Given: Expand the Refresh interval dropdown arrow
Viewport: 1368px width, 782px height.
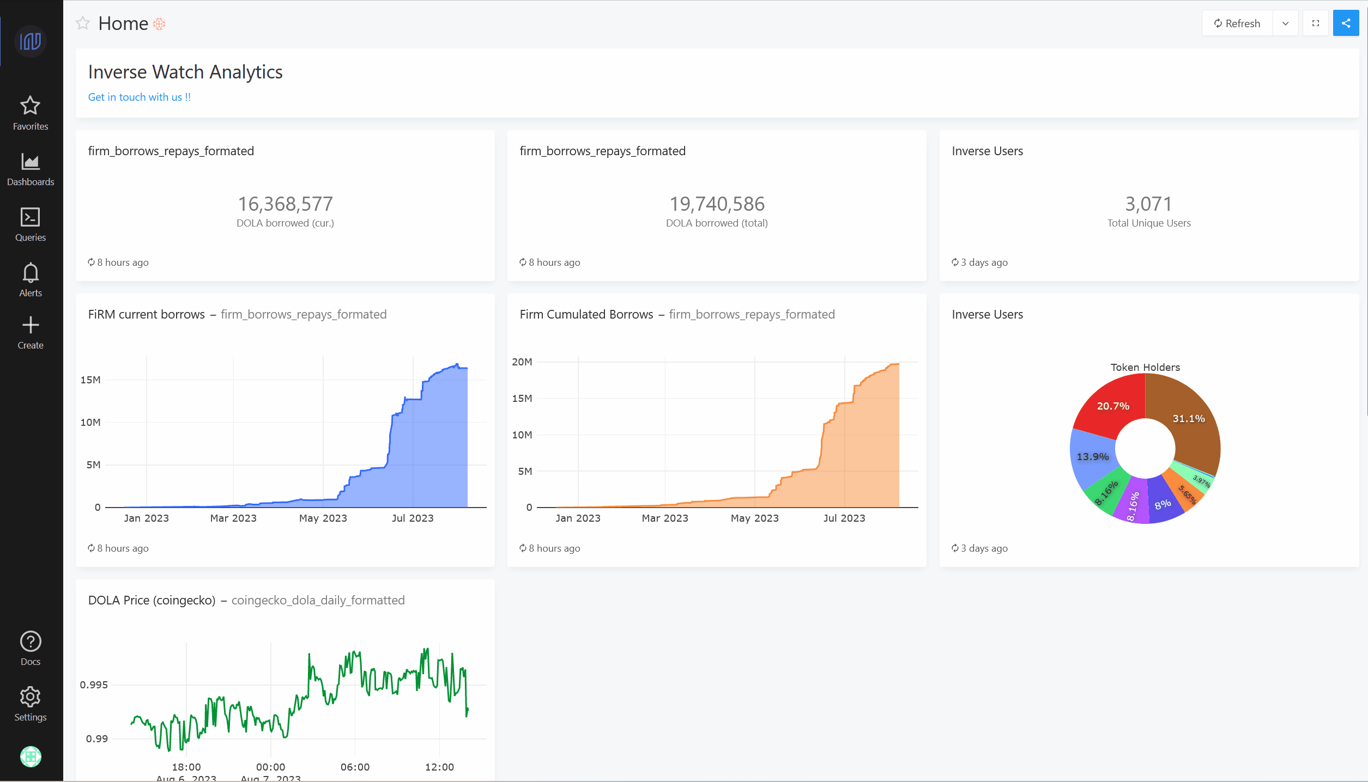Looking at the screenshot, I should point(1285,23).
